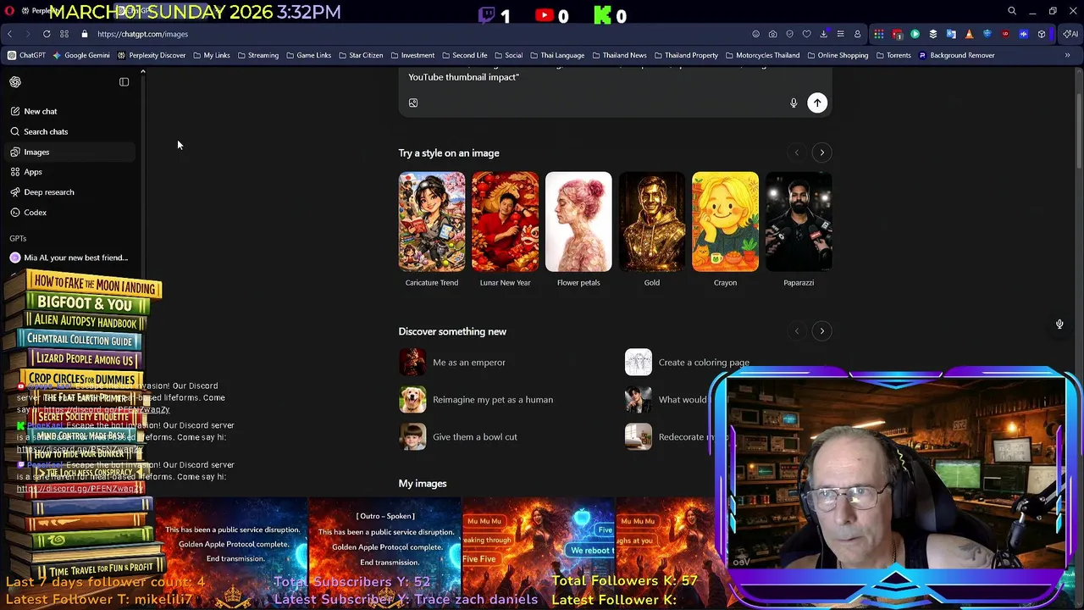Screen dimensions: 1084x610
Task: Click the search icon in the title bar
Action: click(x=1012, y=11)
